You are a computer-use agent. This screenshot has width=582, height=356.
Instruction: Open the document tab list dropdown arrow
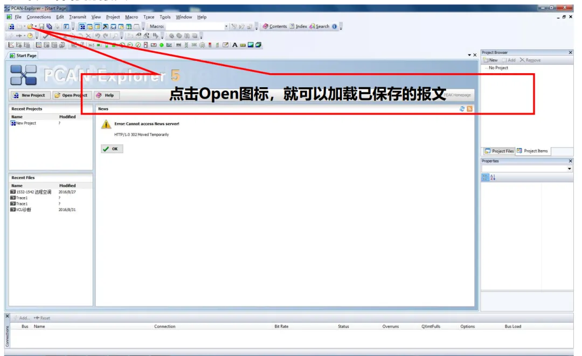[x=469, y=55]
